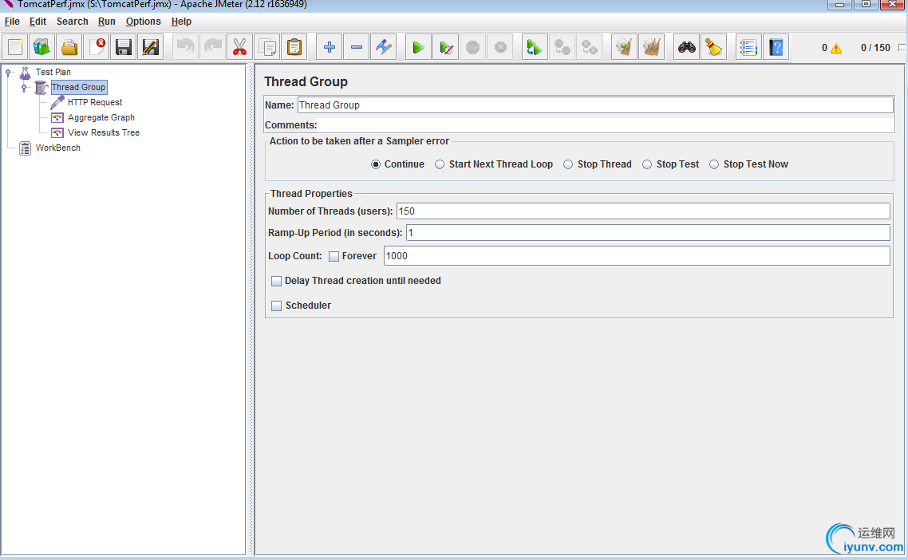Start the test with green play icon
The height and width of the screenshot is (560, 908).
418,47
